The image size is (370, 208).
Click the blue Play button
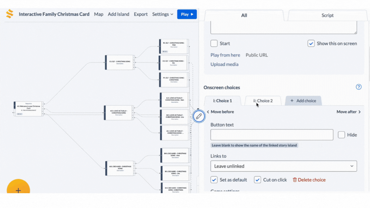[x=187, y=14]
